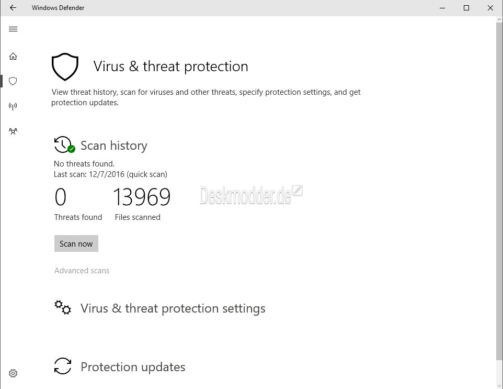
Task: Open the Advanced scans link
Action: coord(82,271)
